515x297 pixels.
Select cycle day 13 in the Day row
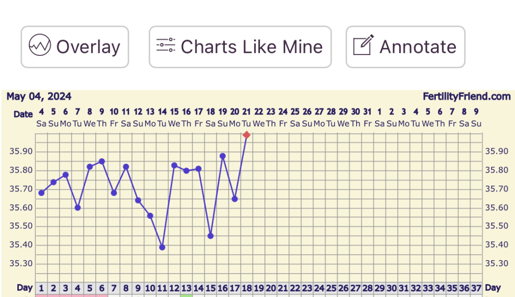click(x=186, y=288)
